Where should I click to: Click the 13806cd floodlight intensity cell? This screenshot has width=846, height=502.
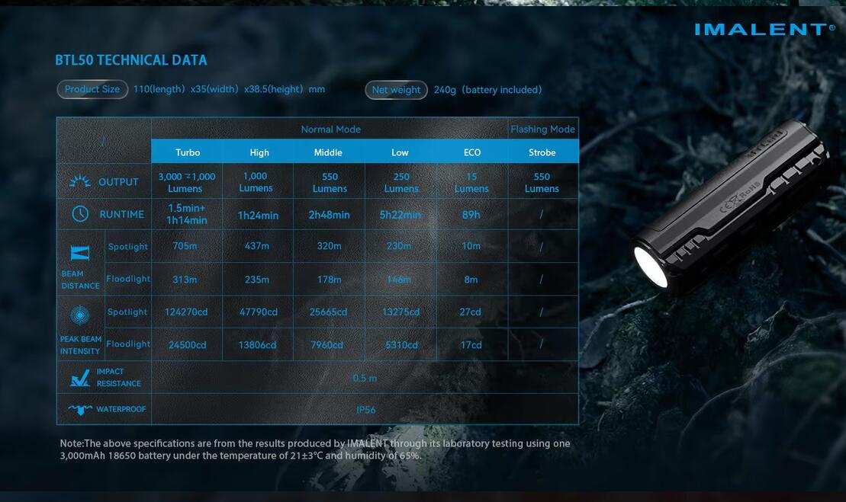tap(257, 345)
